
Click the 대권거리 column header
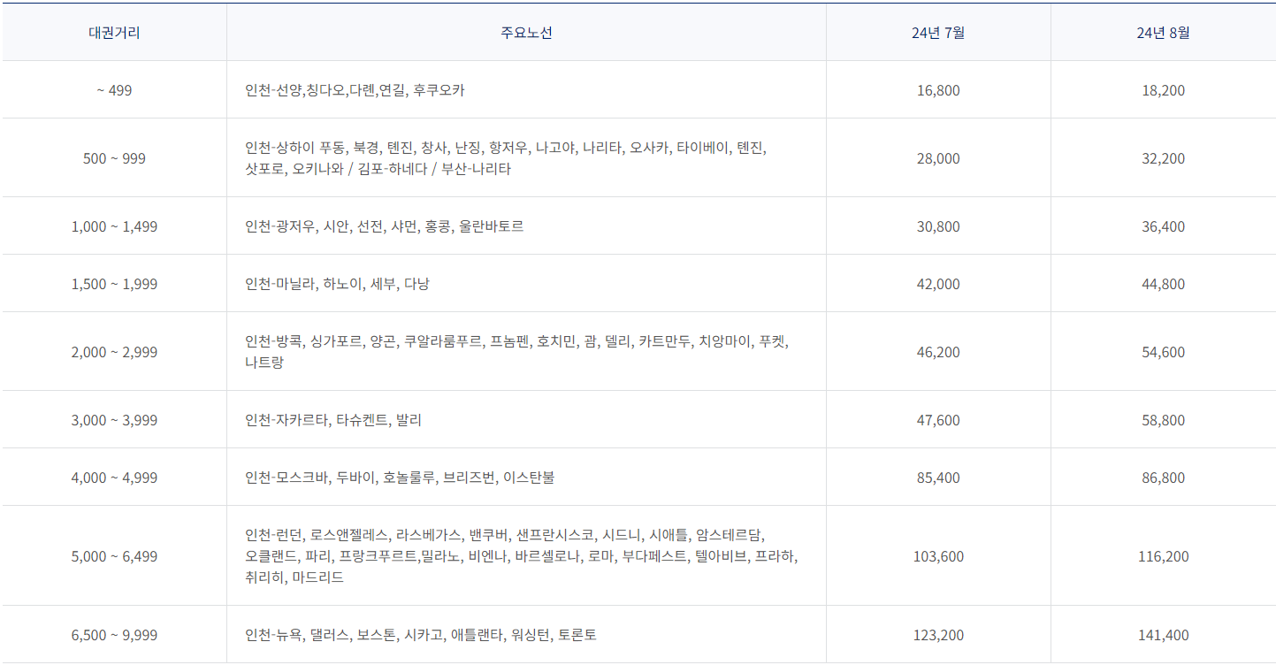(113, 31)
